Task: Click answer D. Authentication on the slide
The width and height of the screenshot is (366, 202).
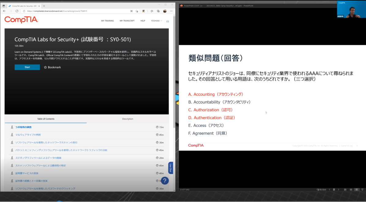Action: [x=212, y=118]
